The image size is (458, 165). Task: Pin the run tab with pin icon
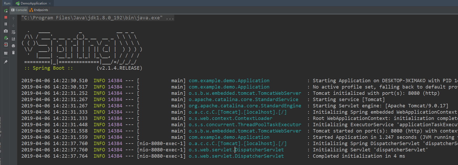pos(6,62)
